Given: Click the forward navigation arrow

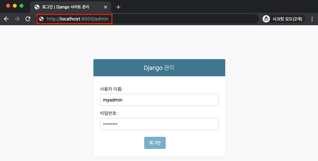Looking at the screenshot, I should (17, 19).
